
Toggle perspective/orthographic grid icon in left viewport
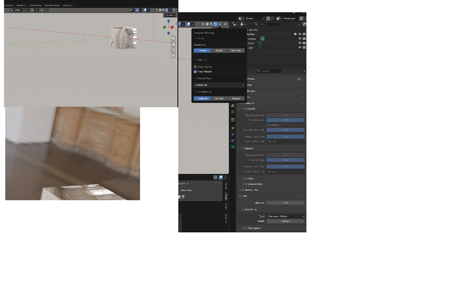[x=173, y=56]
